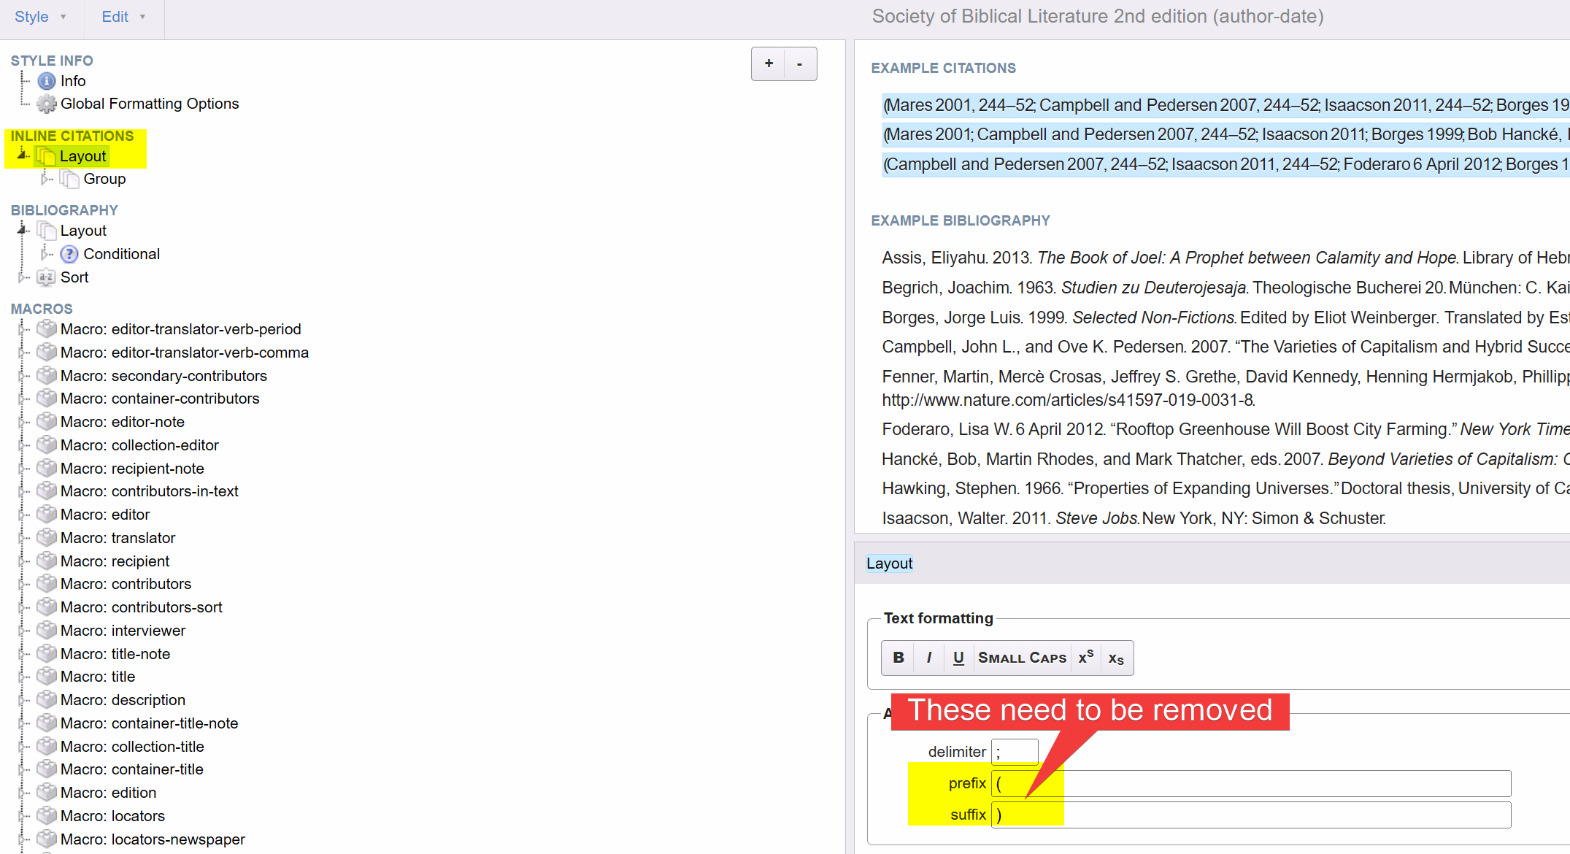Click the Sort a-z icon
This screenshot has height=854, width=1570.
(47, 277)
